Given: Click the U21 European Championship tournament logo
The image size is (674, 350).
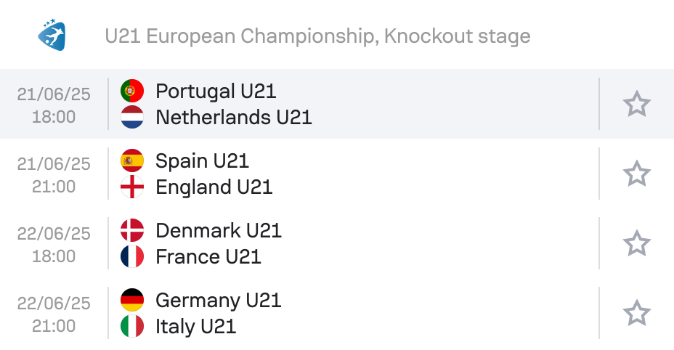Looking at the screenshot, I should pyautogui.click(x=52, y=35).
